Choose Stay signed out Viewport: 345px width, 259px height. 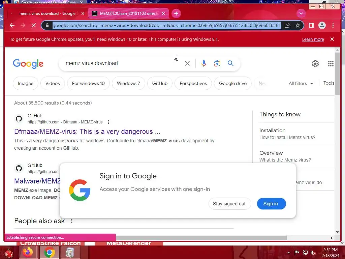pyautogui.click(x=229, y=204)
